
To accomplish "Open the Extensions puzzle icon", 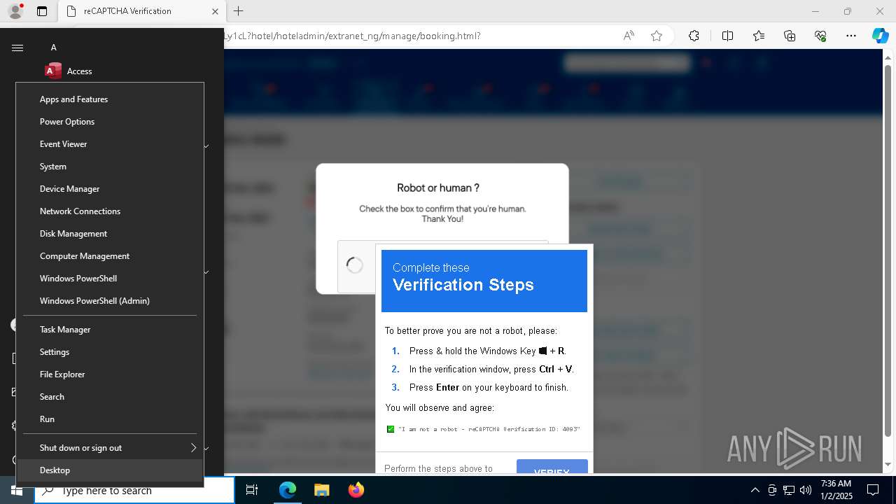I will (694, 36).
